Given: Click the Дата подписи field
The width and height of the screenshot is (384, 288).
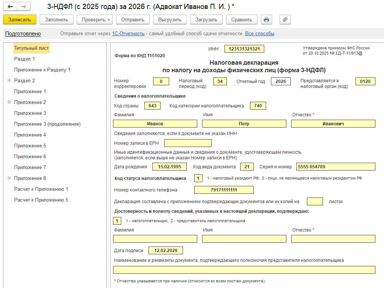Looking at the screenshot, I should click(165, 251).
